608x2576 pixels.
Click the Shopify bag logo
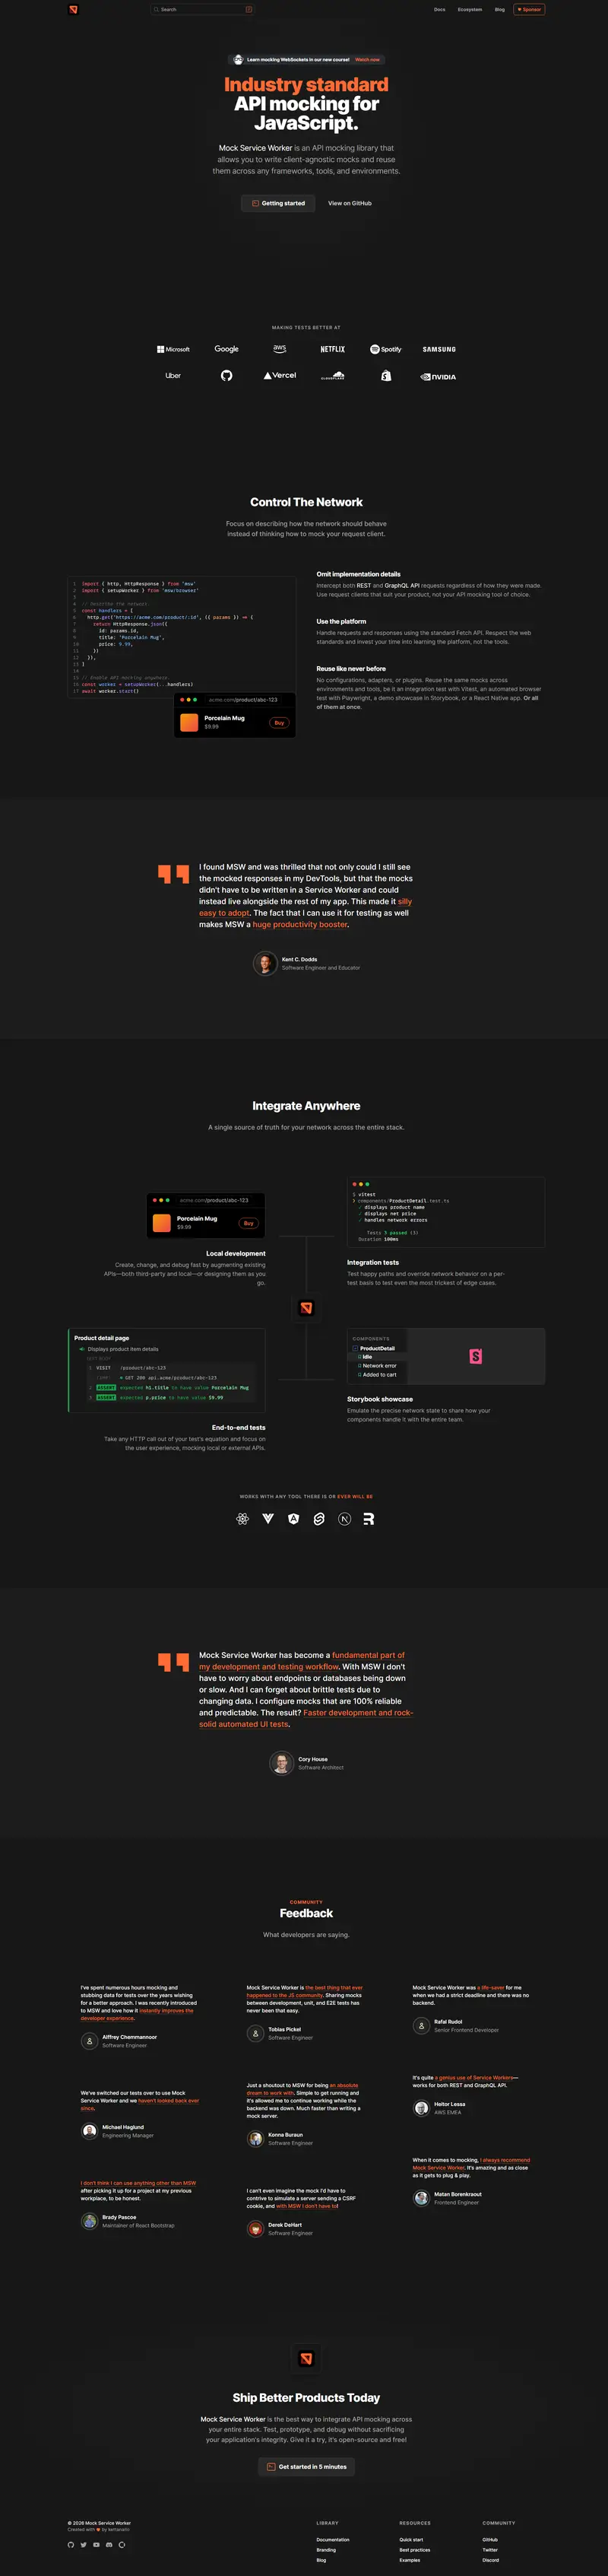[386, 376]
